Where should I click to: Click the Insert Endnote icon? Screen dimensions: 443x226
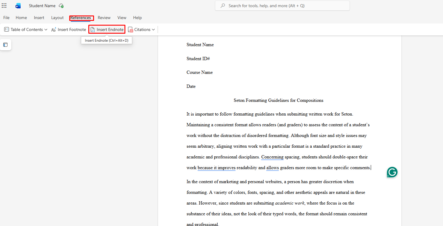pyautogui.click(x=93, y=29)
